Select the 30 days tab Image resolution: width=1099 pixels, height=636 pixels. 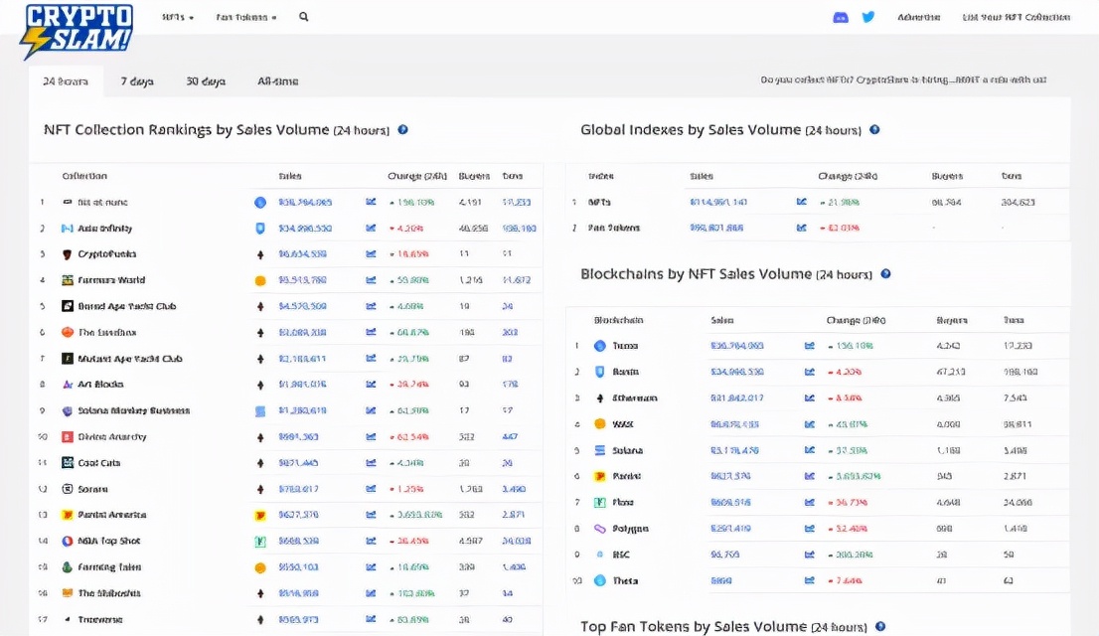click(x=206, y=81)
